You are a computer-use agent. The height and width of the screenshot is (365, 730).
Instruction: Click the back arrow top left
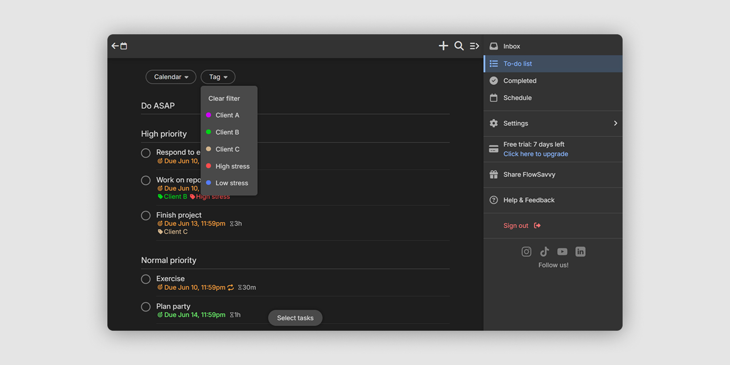(115, 46)
